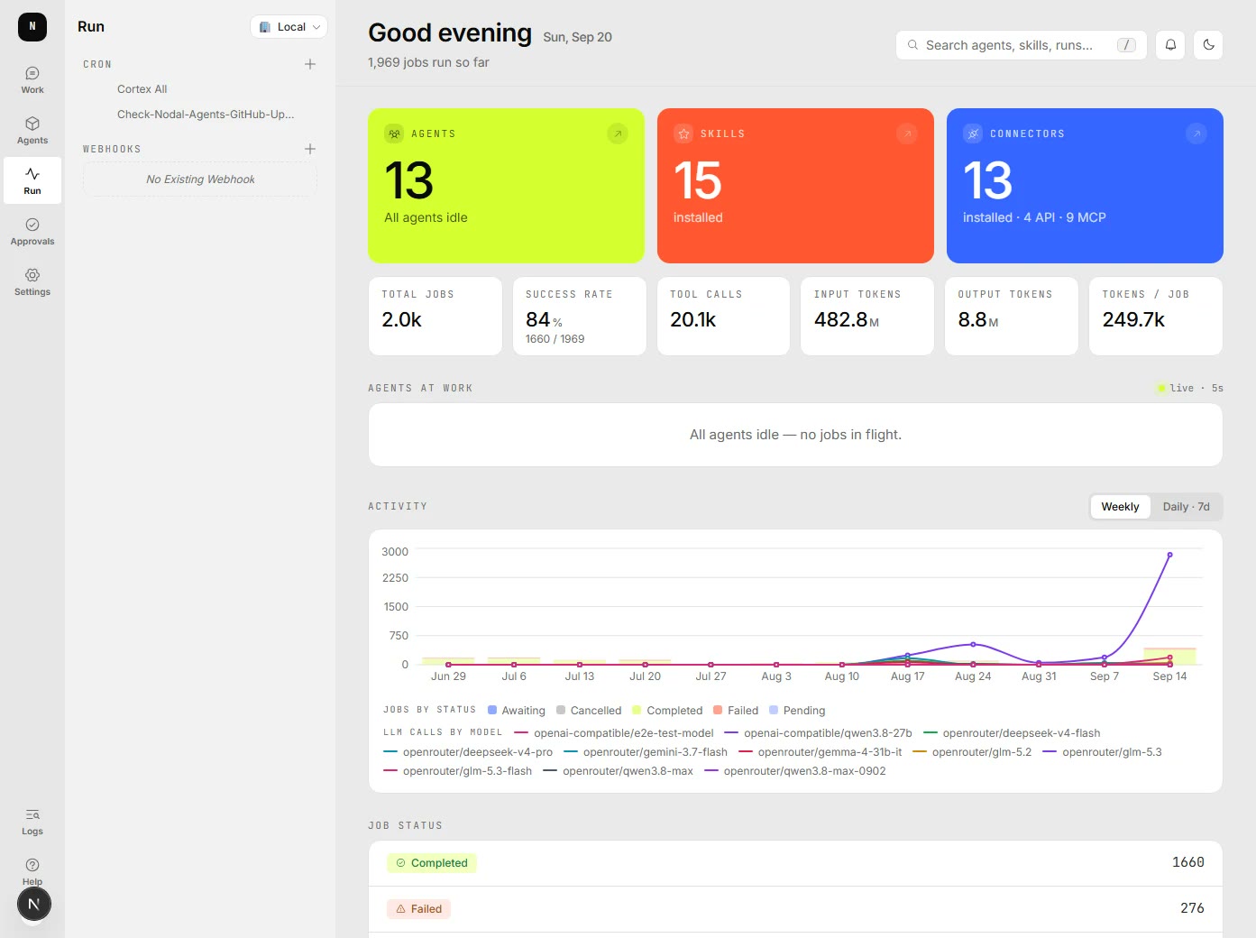Open the Tool Calls 20.1k stat card
Image resolution: width=1256 pixels, height=938 pixels.
click(724, 316)
